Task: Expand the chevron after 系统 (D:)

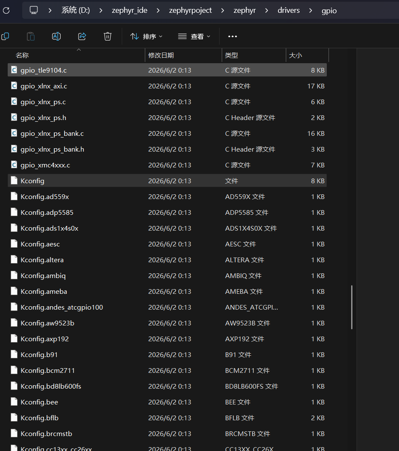Action: [x=101, y=11]
